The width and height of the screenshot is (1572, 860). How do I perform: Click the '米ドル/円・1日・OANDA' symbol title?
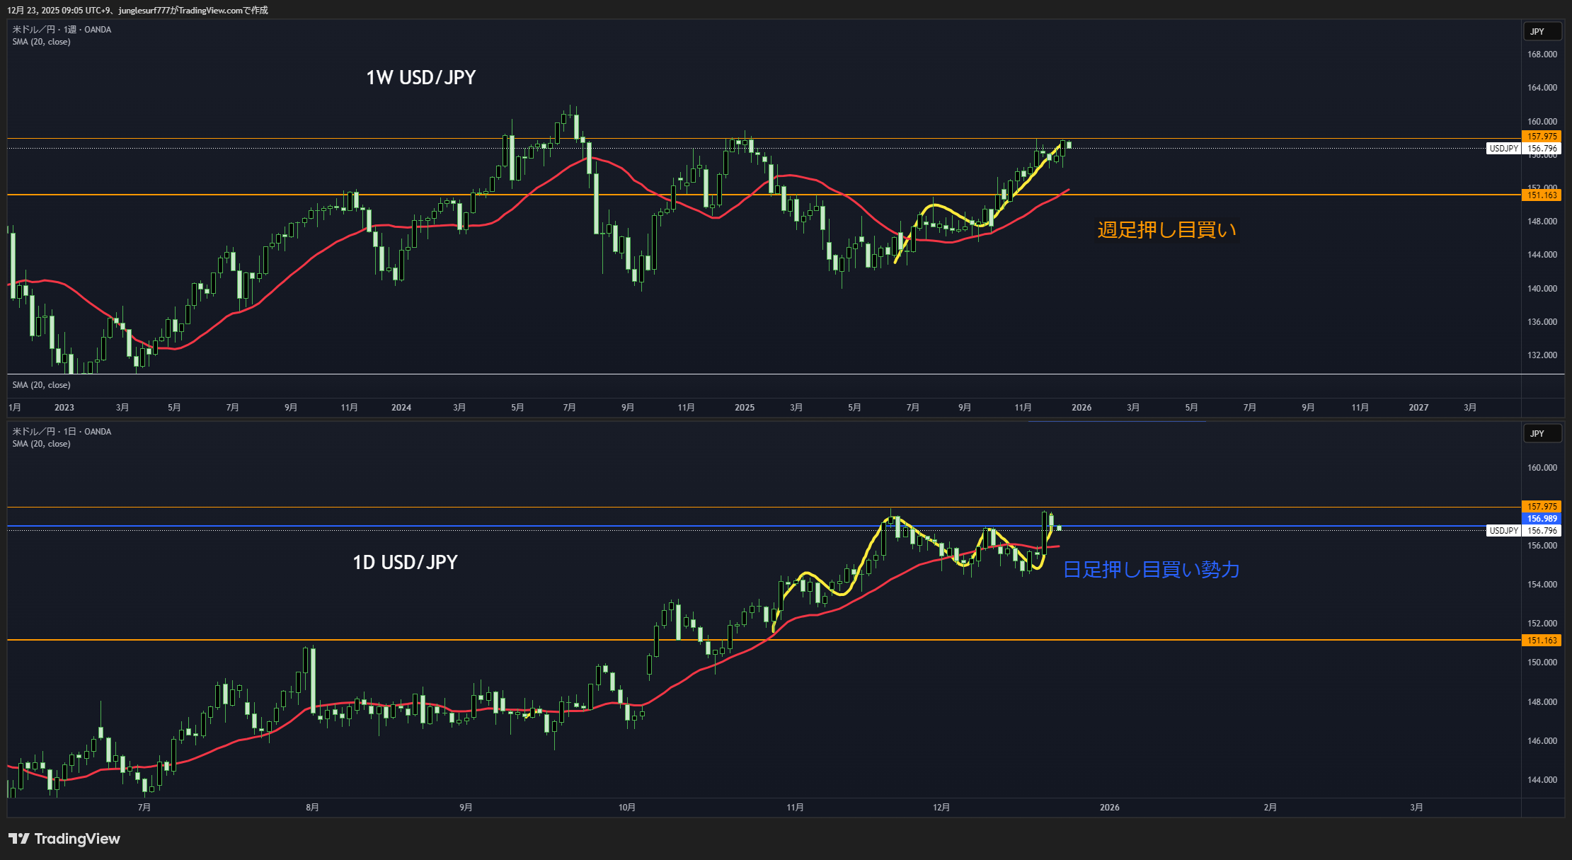click(62, 432)
